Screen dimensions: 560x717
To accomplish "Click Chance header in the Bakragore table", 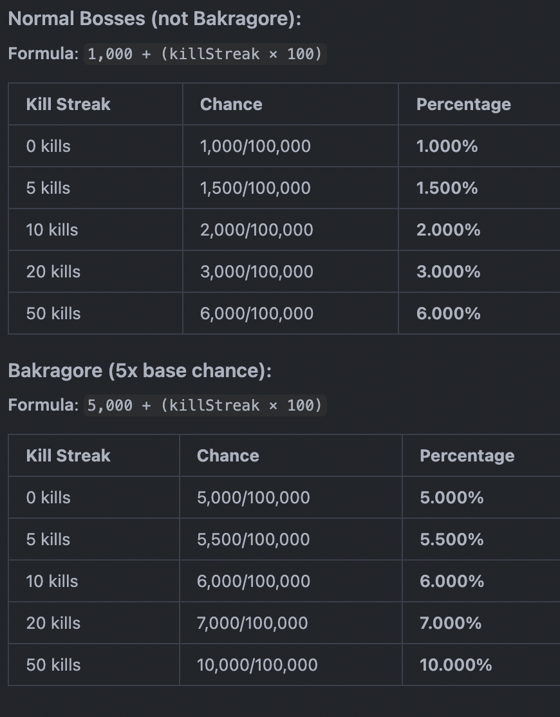I will [x=228, y=456].
